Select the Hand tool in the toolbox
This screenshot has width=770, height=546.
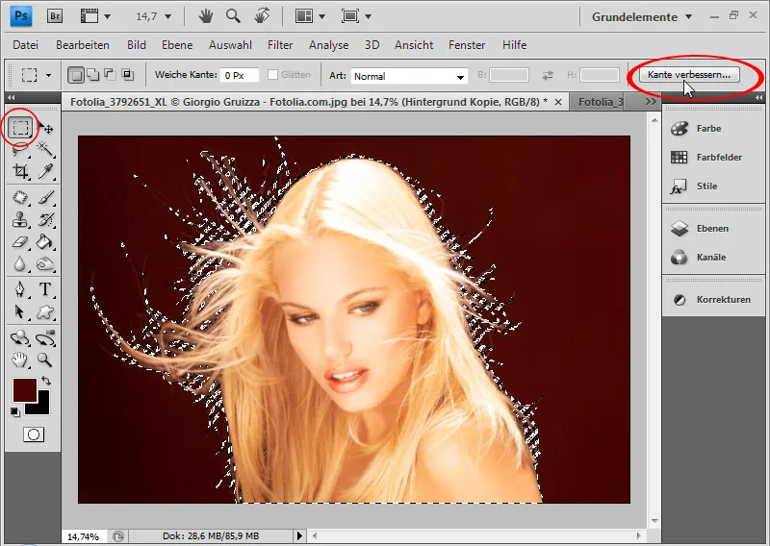(x=19, y=360)
